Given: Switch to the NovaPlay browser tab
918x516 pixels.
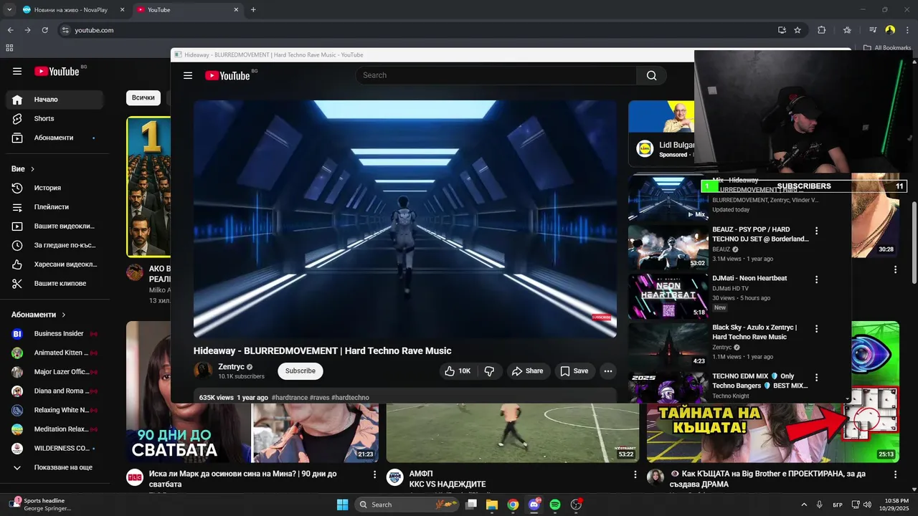Looking at the screenshot, I should 73,10.
